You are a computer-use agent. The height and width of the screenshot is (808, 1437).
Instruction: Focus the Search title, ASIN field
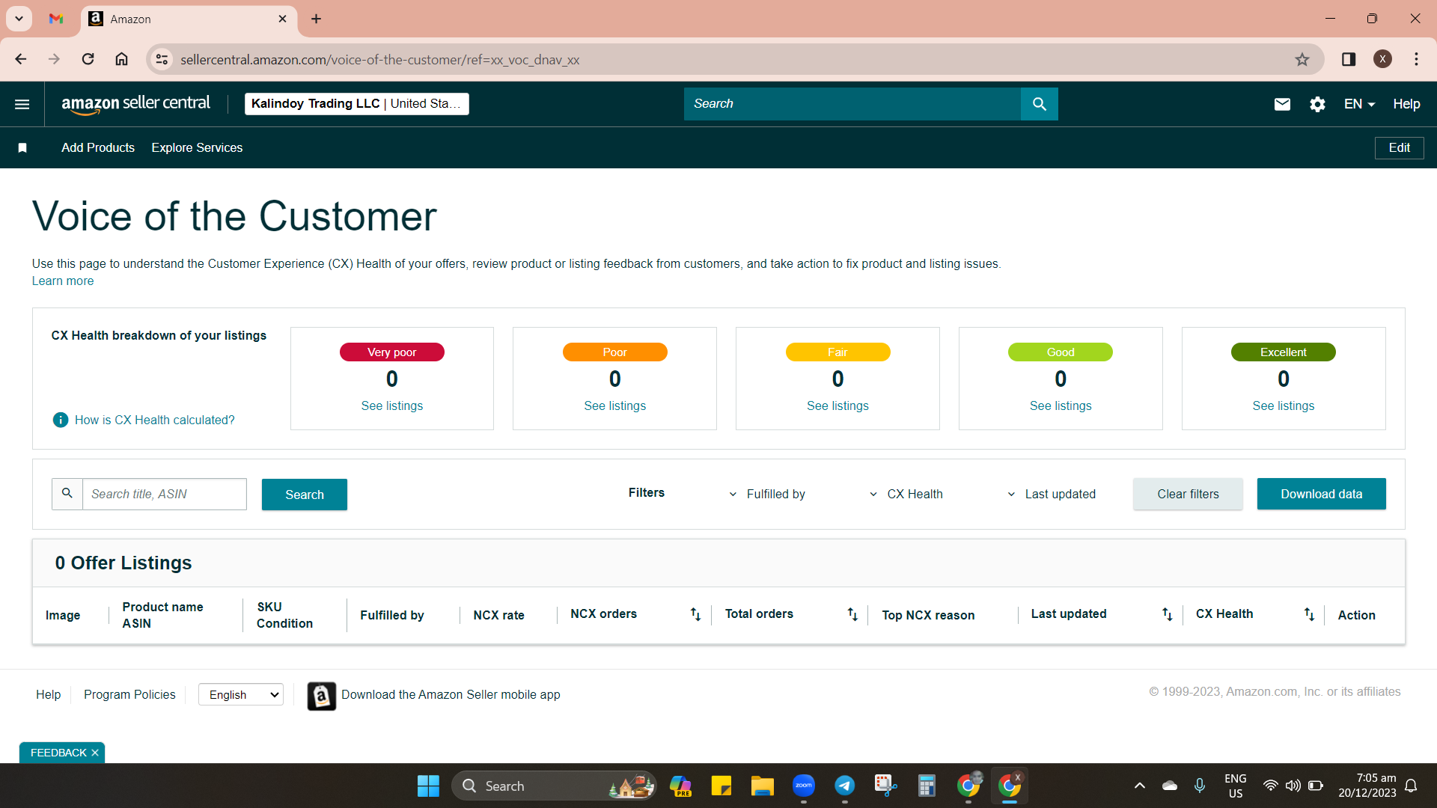[165, 494]
